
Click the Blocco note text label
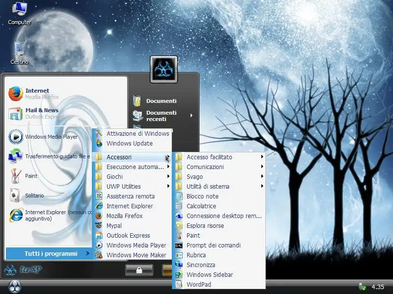click(x=202, y=196)
